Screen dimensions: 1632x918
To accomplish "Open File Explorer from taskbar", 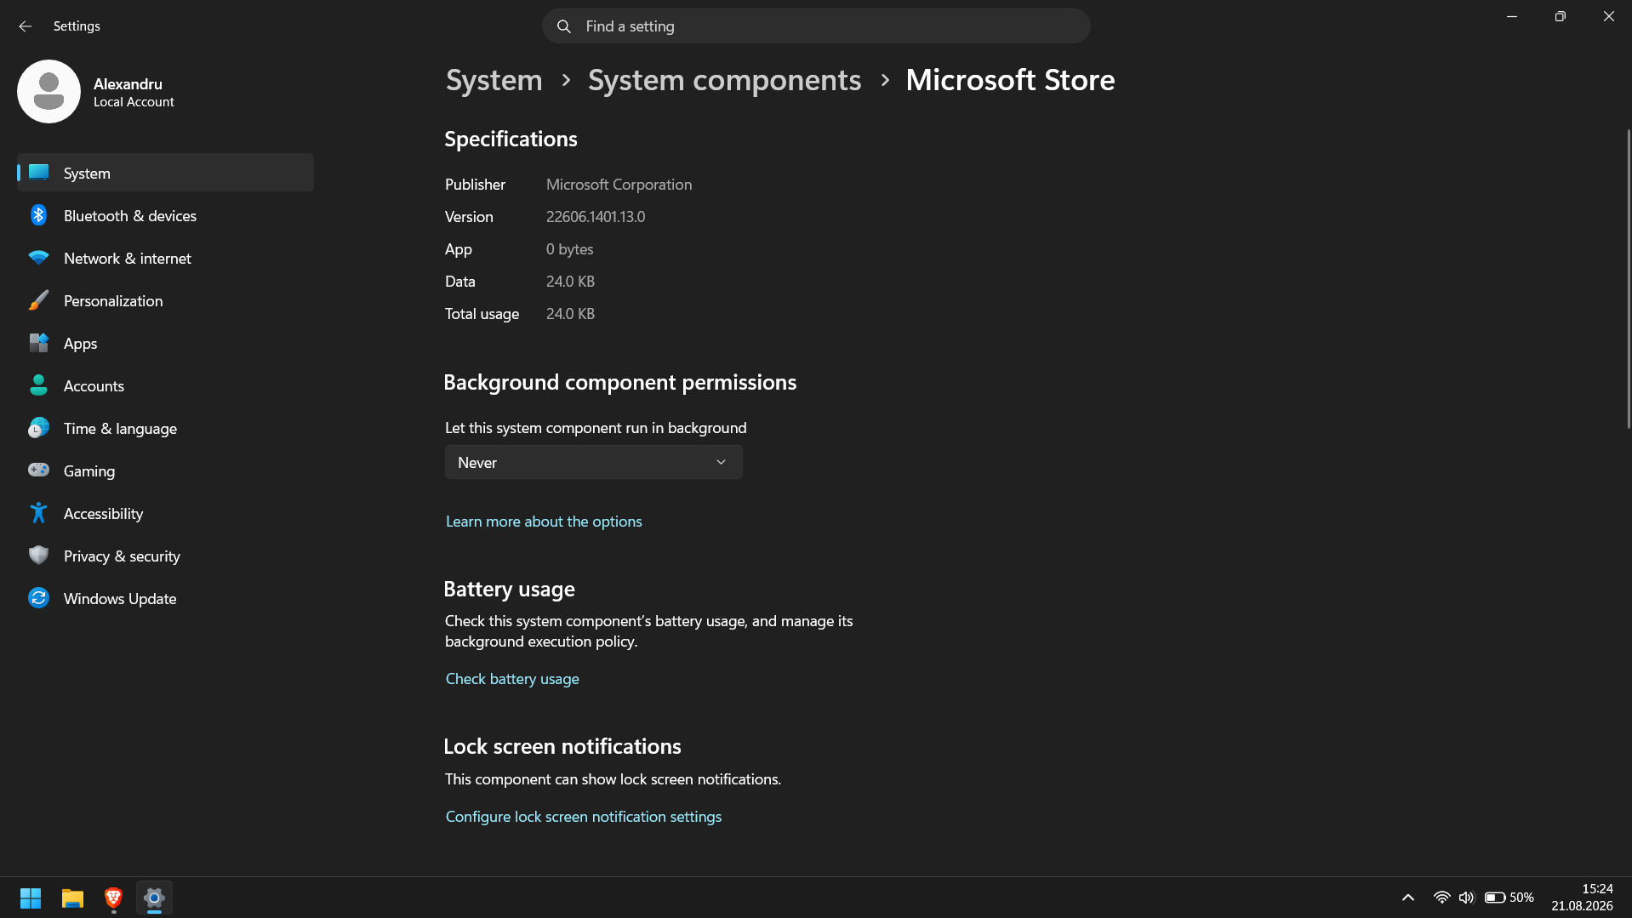I will [x=72, y=898].
